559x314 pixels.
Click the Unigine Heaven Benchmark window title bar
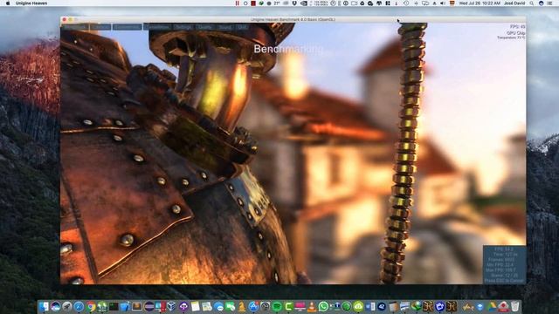pos(293,19)
